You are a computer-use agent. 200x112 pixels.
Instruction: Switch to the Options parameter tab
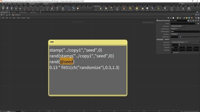167,40
